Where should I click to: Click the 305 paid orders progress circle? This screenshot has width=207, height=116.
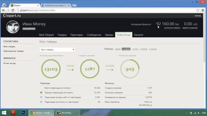tap(130, 69)
